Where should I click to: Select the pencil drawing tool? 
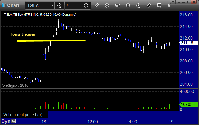click(96, 5)
